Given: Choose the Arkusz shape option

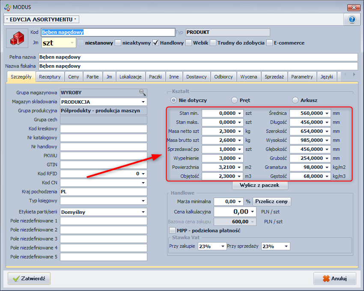Looking at the screenshot, I should tap(295, 100).
